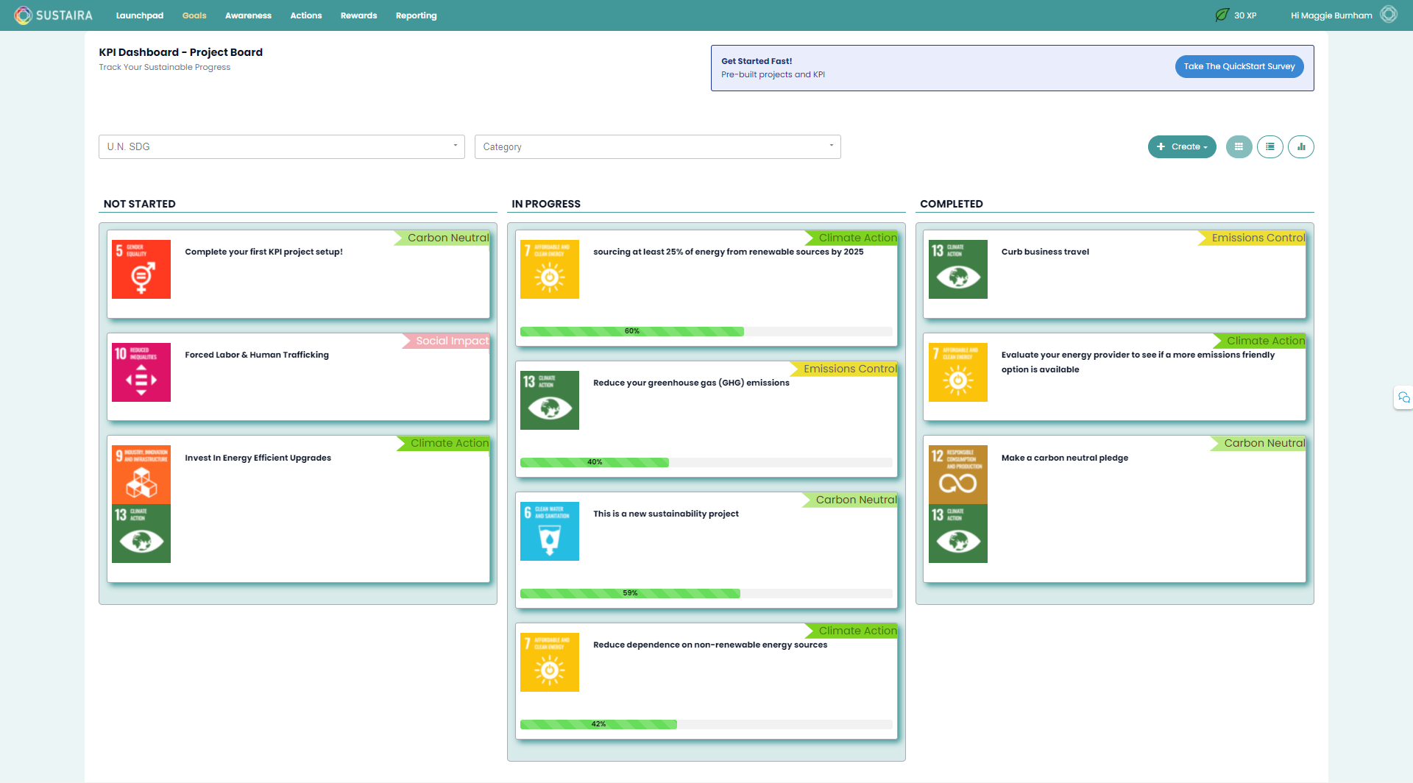Open the chat support widget
The image size is (1413, 783).
point(1403,397)
